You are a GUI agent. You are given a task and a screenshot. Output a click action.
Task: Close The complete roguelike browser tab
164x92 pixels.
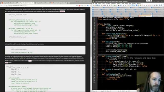click(66, 3)
